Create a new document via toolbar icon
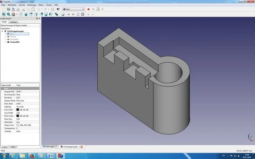 tap(4, 9)
